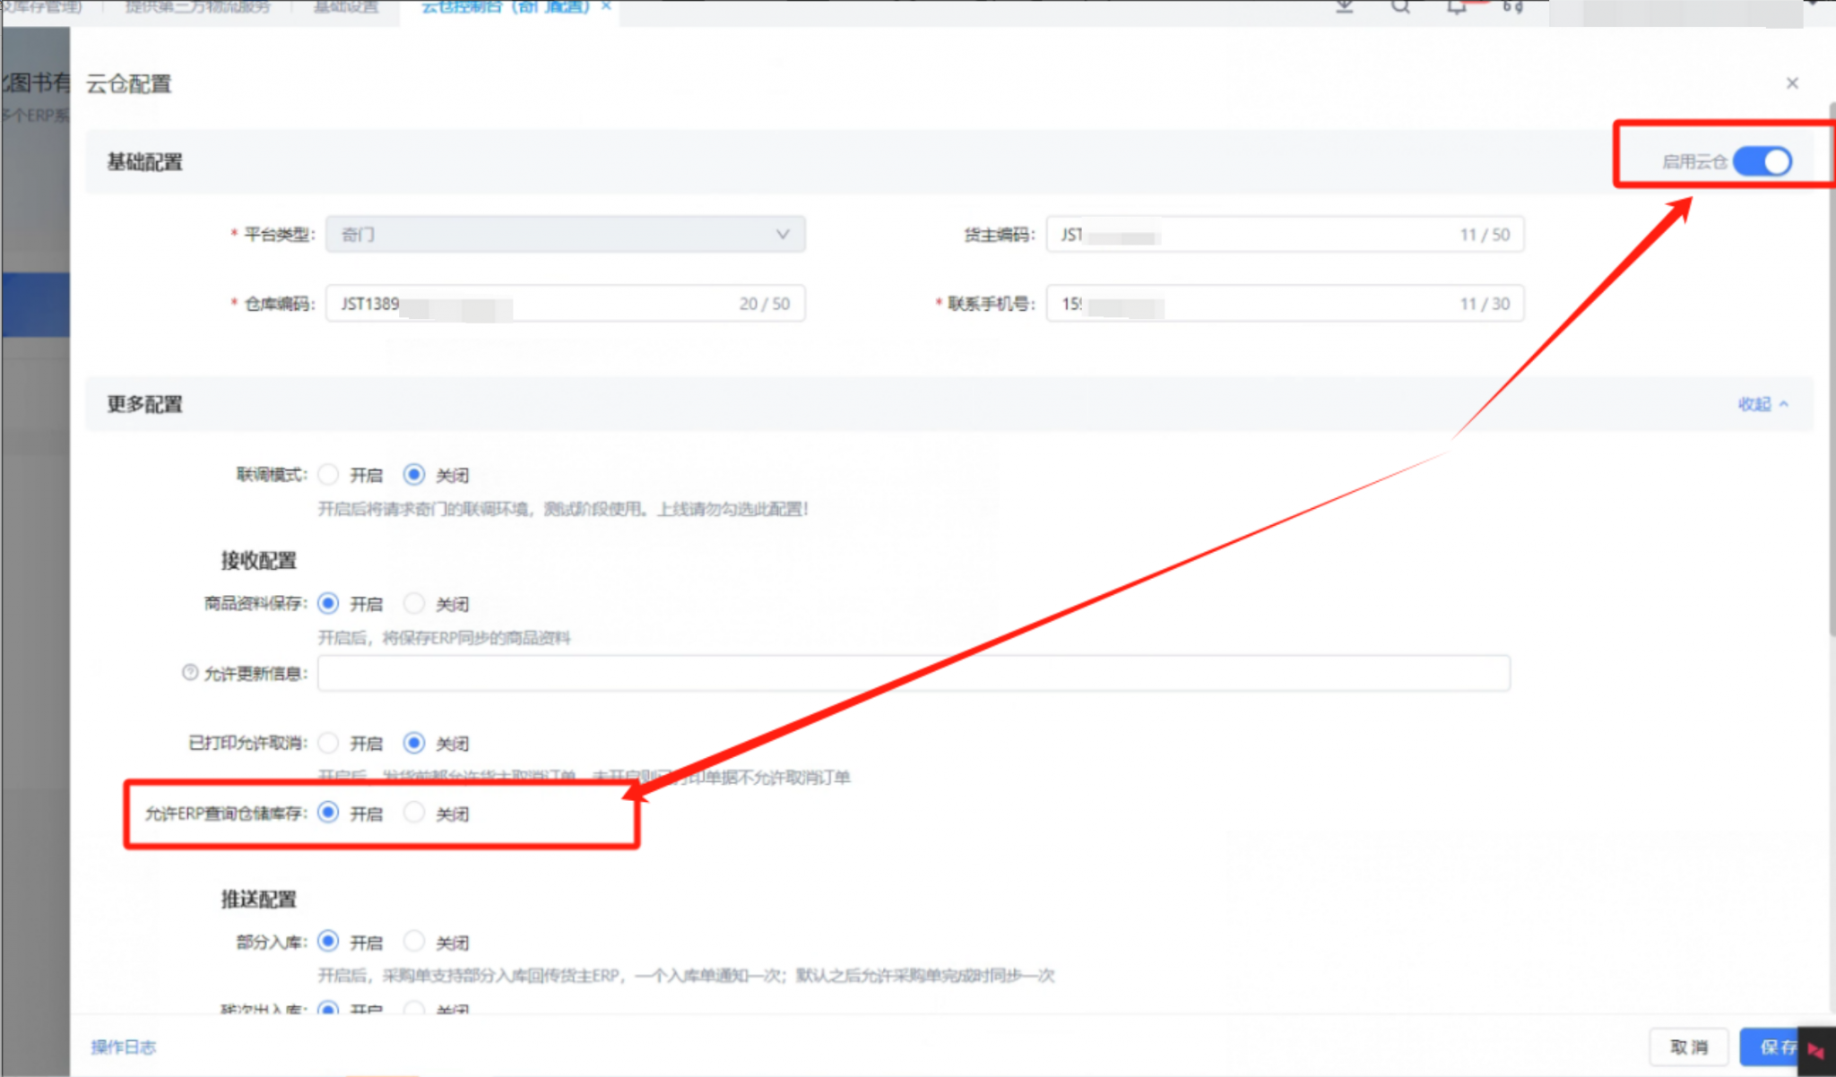The image size is (1836, 1077).
Task: Click the 联调模式 hint about 奇门的联调环境
Action: tap(563, 509)
